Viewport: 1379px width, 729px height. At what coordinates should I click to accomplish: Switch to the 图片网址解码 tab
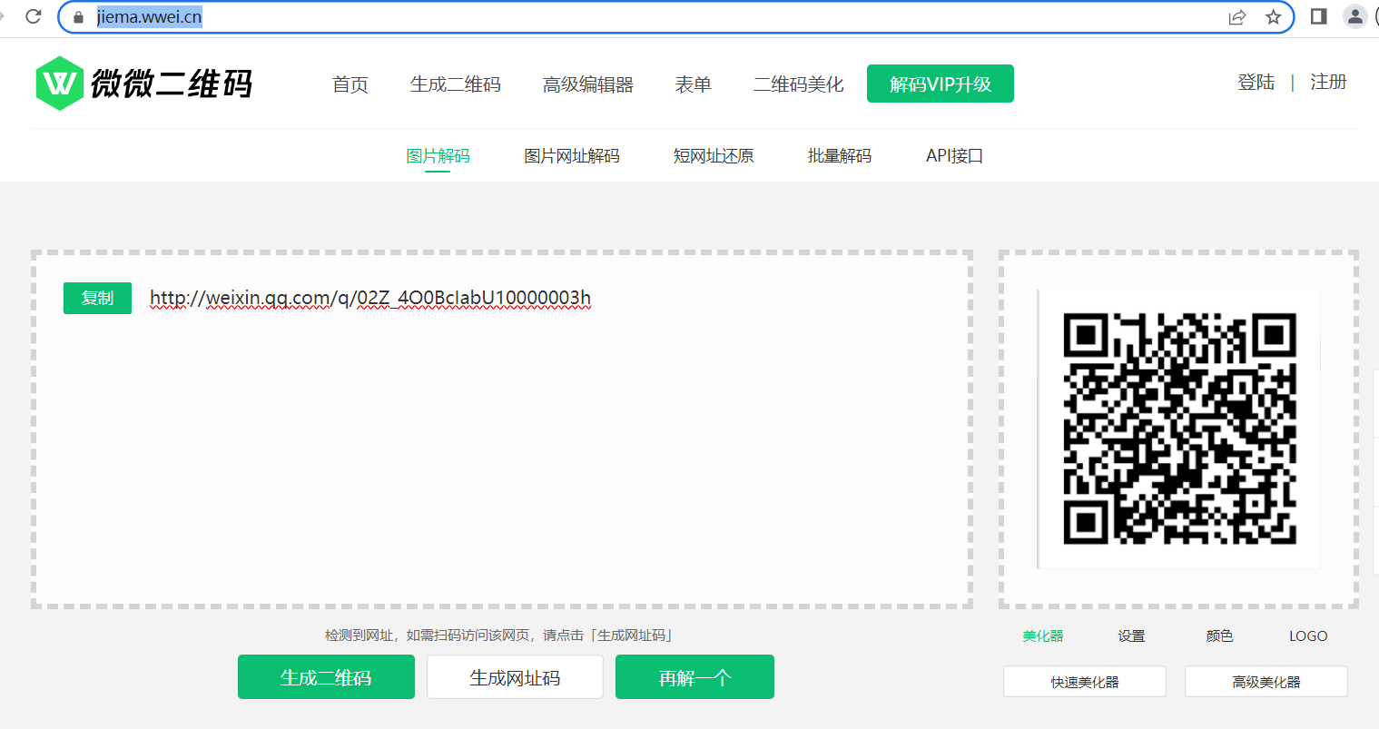(572, 156)
